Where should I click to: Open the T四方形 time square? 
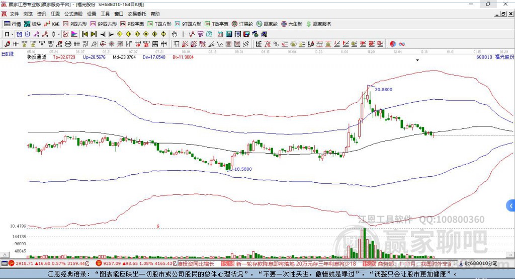click(159, 24)
